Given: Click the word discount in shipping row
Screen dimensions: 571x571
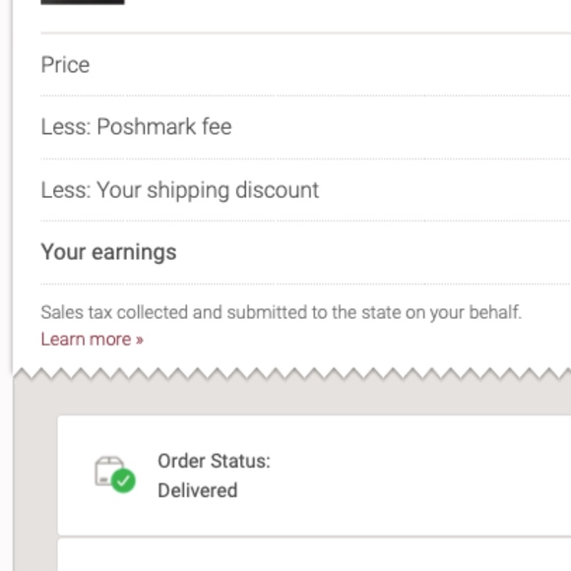Looking at the screenshot, I should [277, 190].
